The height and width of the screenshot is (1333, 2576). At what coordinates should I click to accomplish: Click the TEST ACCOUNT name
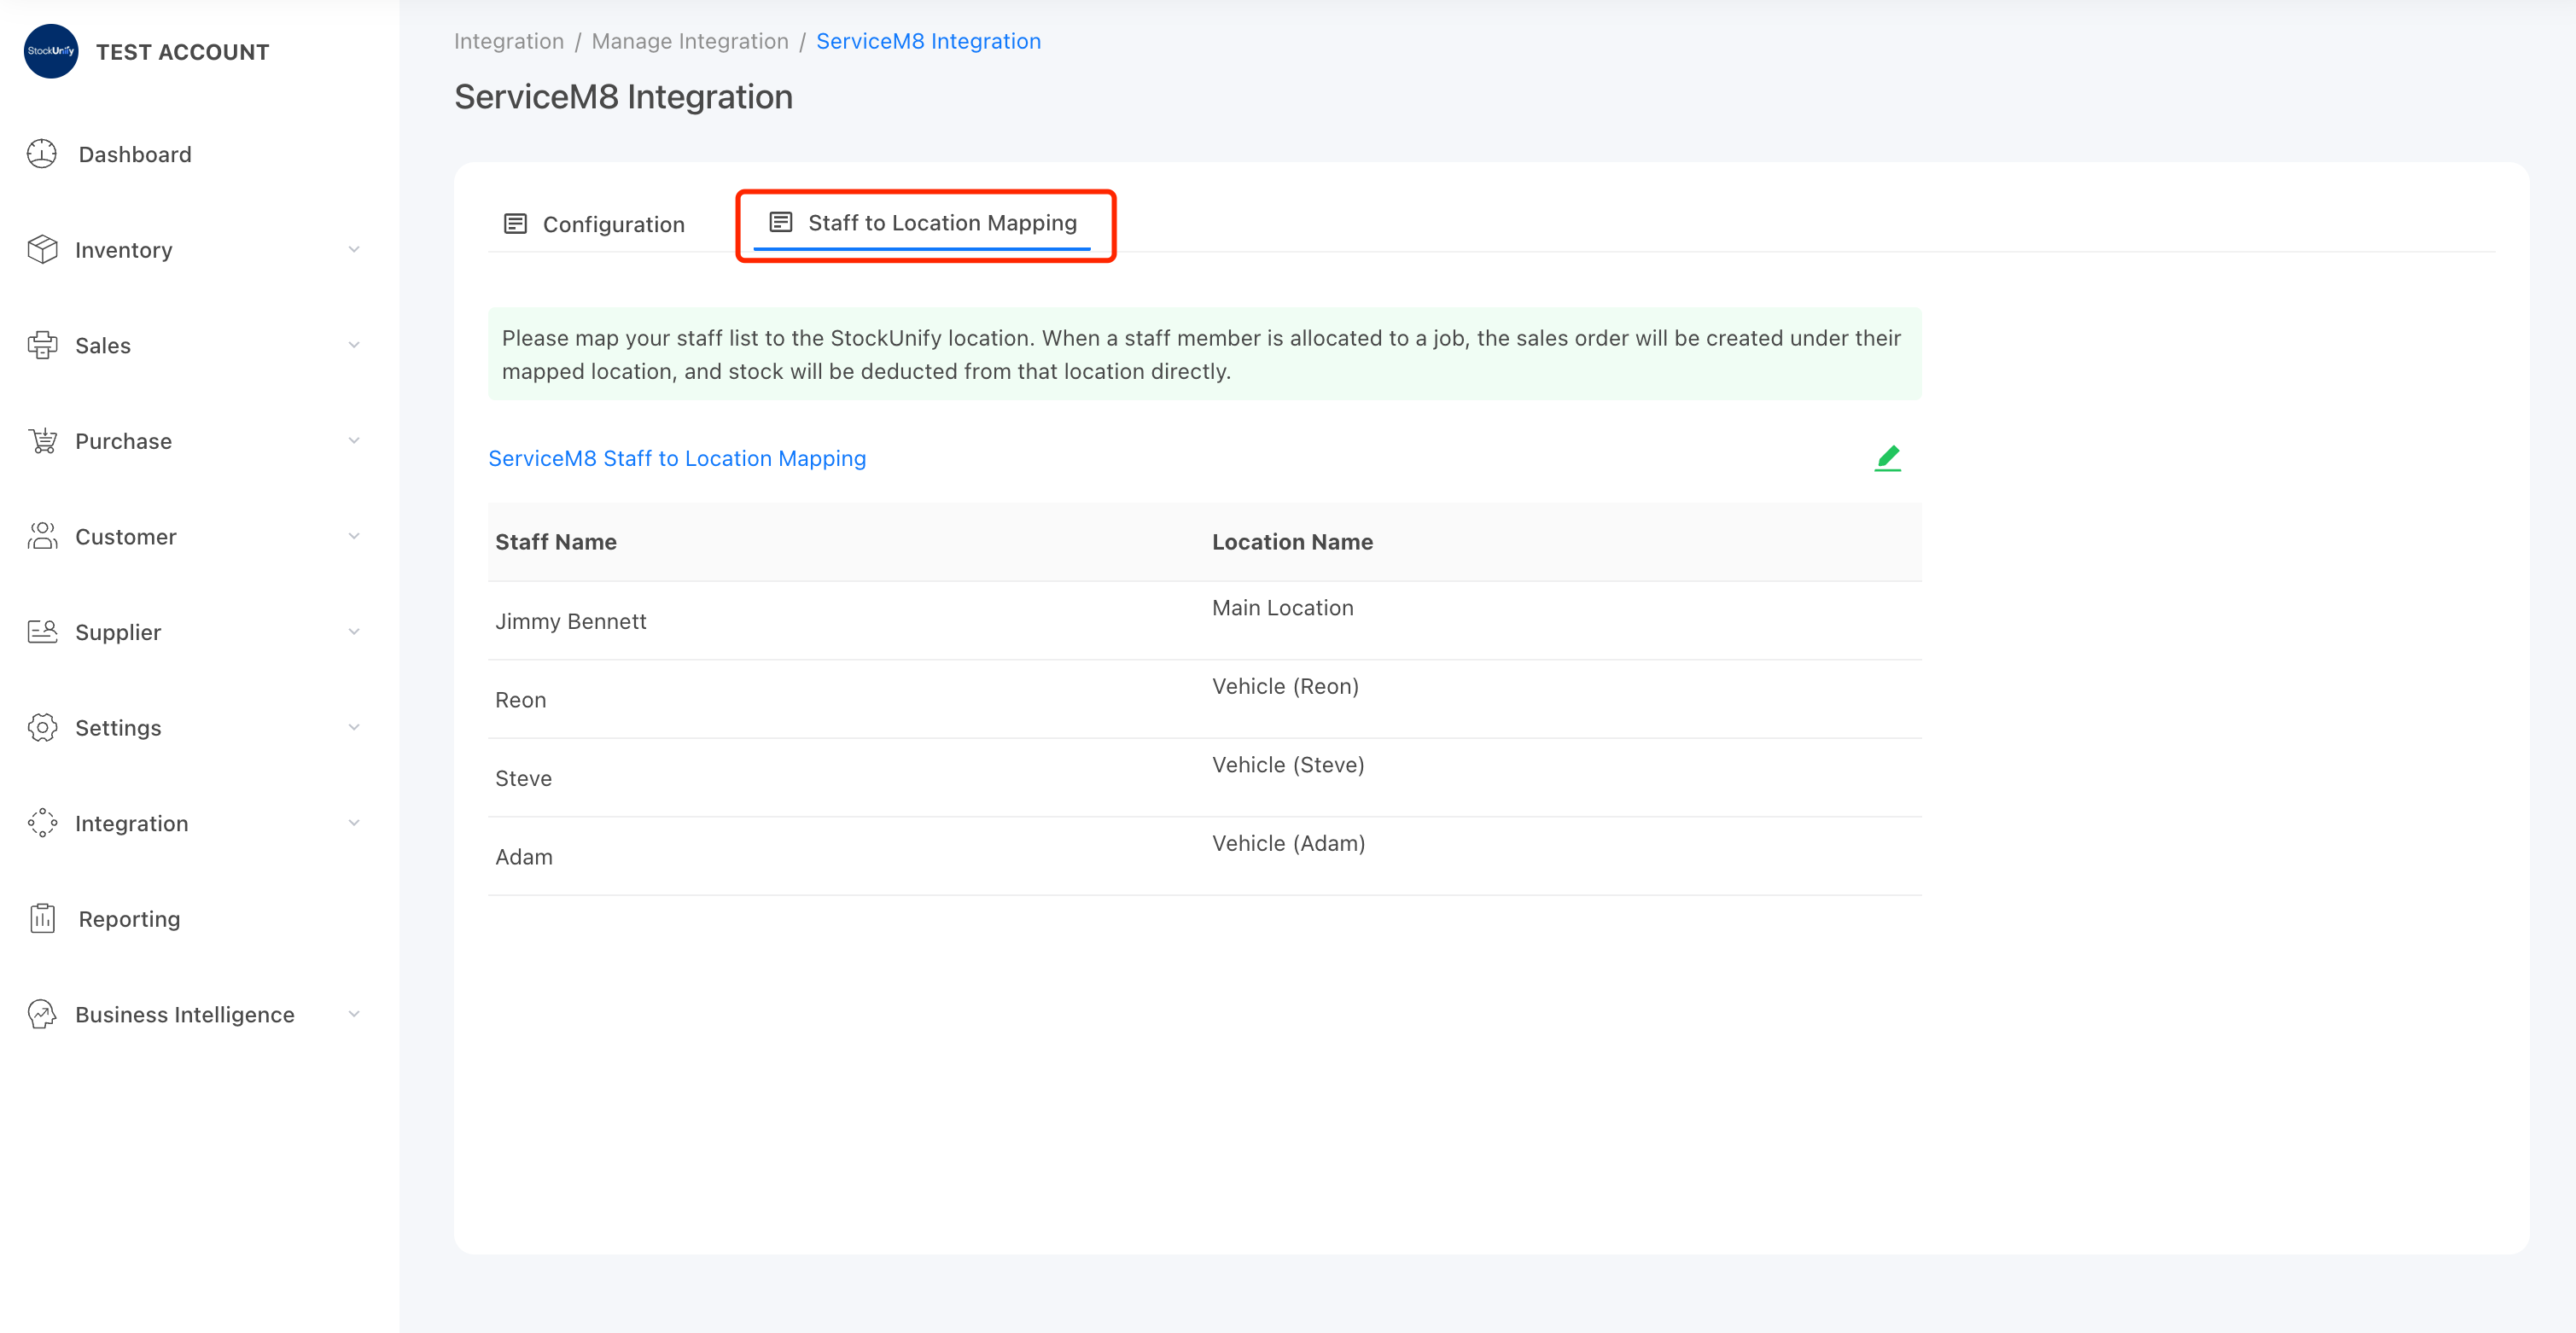[183, 52]
